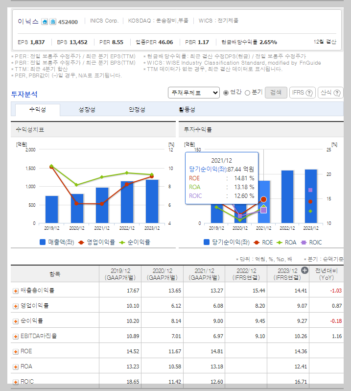This screenshot has width=351, height=391.
Task: Click the 현금배당수익률 value 2.65%
Action: (268, 42)
